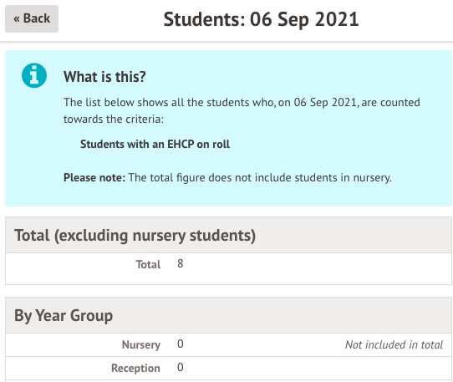Select the page title Students: 06 Sep 2021

261,19
